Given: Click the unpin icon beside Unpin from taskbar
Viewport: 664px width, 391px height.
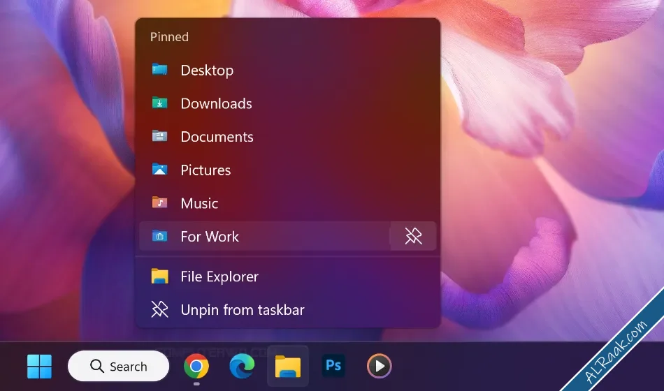Looking at the screenshot, I should coord(159,310).
